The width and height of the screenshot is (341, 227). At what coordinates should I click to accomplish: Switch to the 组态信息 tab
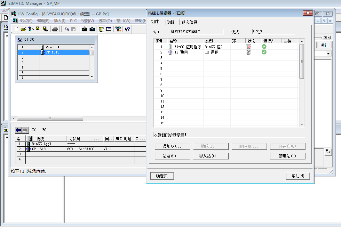[189, 22]
